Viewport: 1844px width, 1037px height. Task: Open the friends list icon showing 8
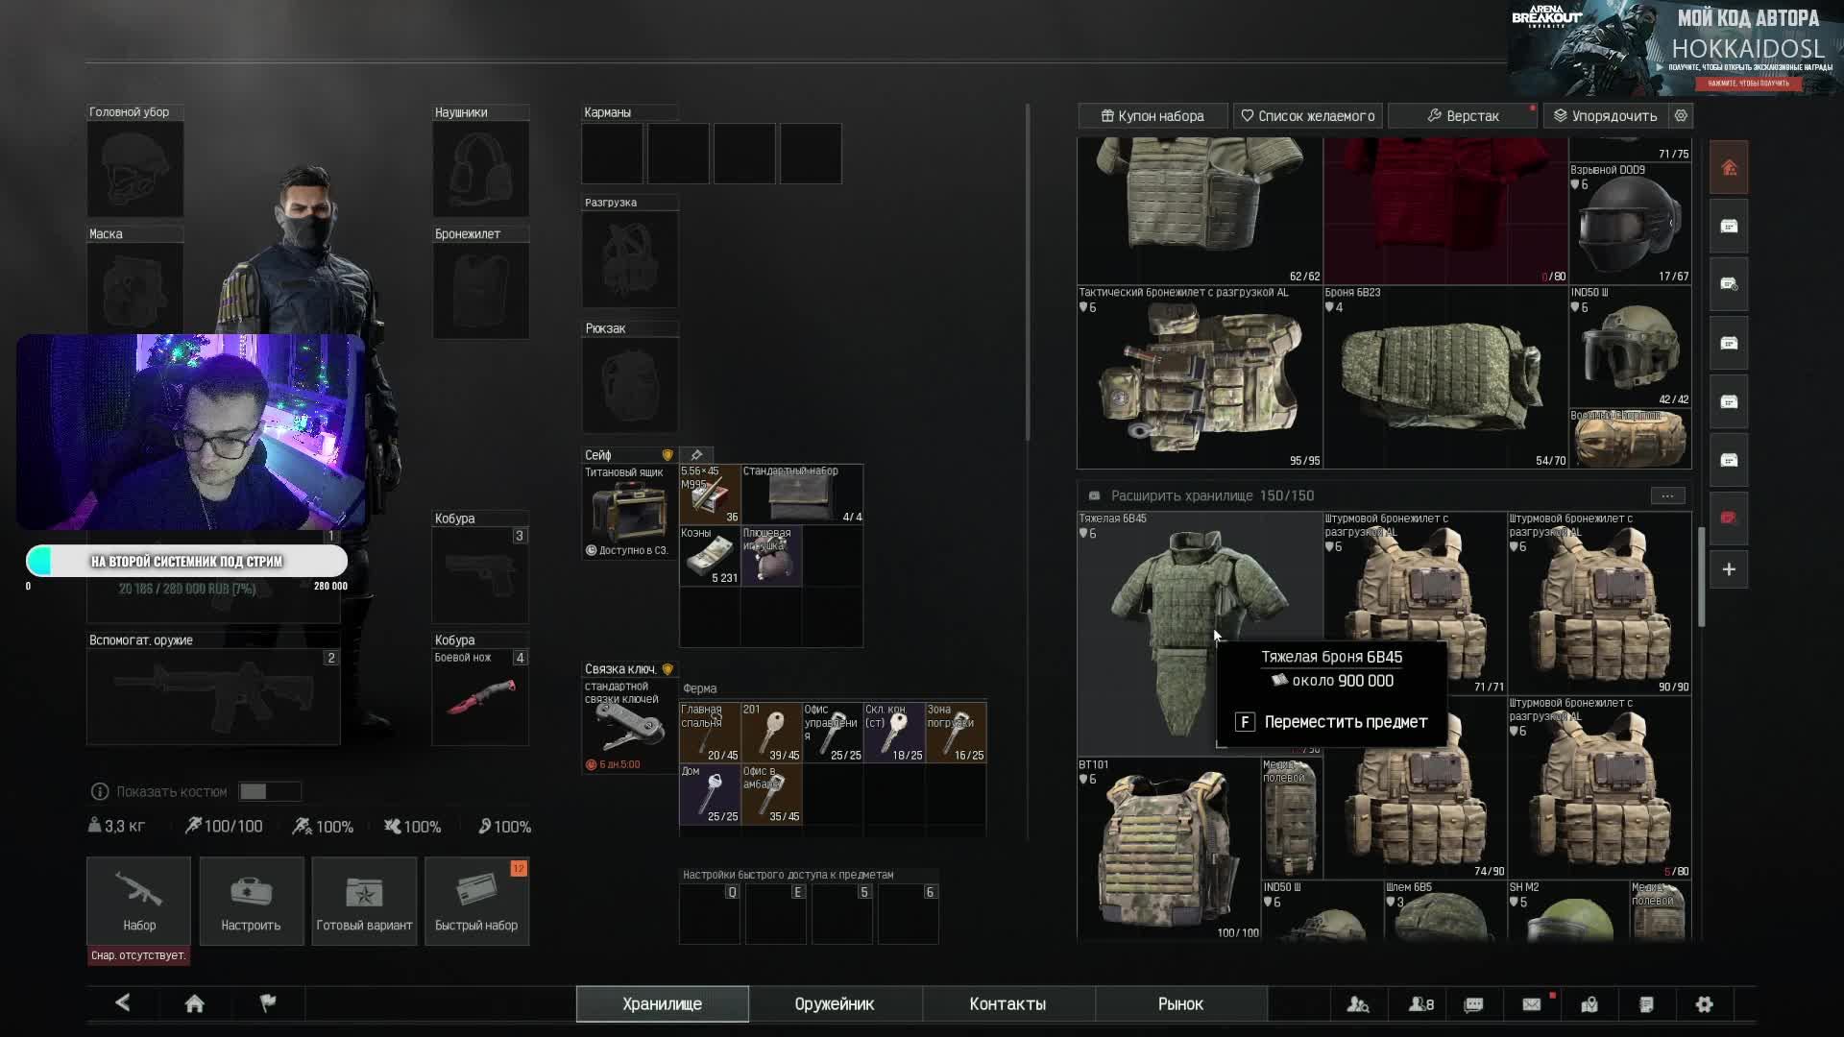1420,1004
